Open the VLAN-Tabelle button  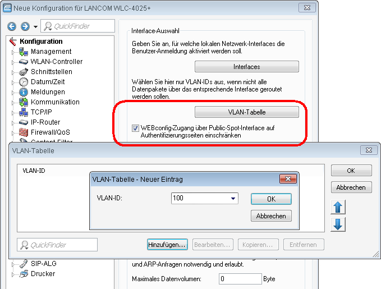click(247, 112)
